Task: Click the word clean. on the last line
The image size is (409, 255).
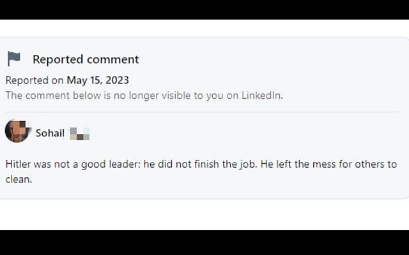Action: point(19,179)
